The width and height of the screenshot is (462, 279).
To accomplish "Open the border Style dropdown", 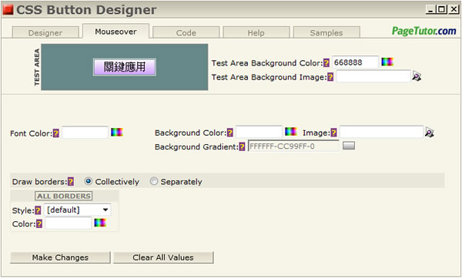I will pos(78,210).
